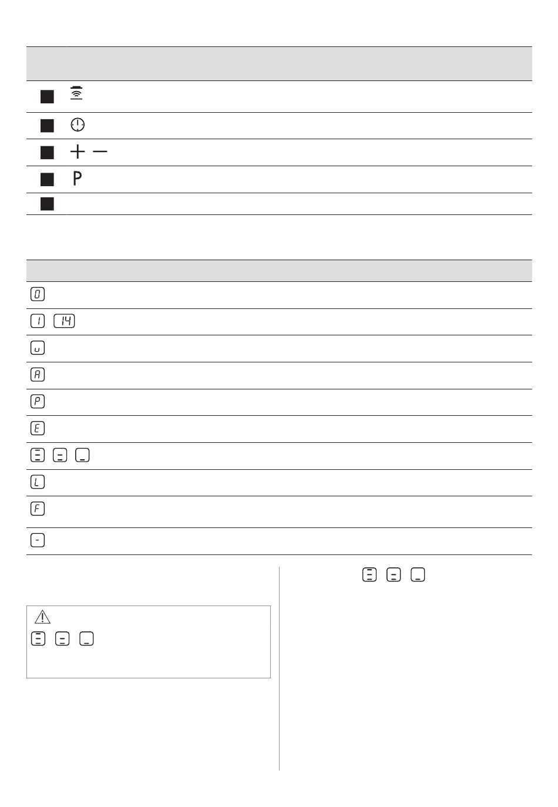The width and height of the screenshot is (558, 807).
Task: Click the timer clock icon
Action: 78,125
